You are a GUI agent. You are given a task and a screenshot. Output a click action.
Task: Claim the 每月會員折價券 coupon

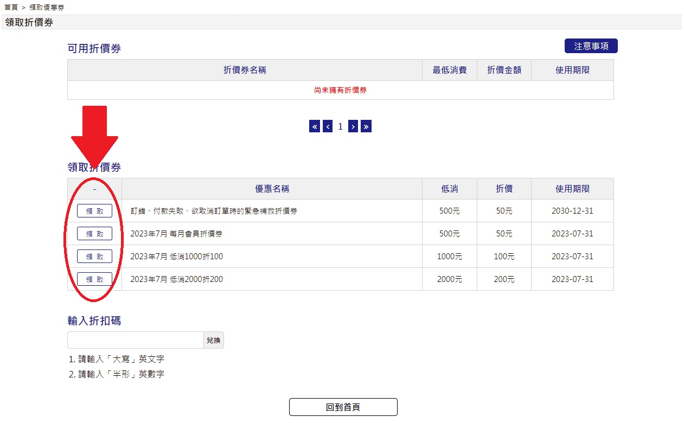94,234
